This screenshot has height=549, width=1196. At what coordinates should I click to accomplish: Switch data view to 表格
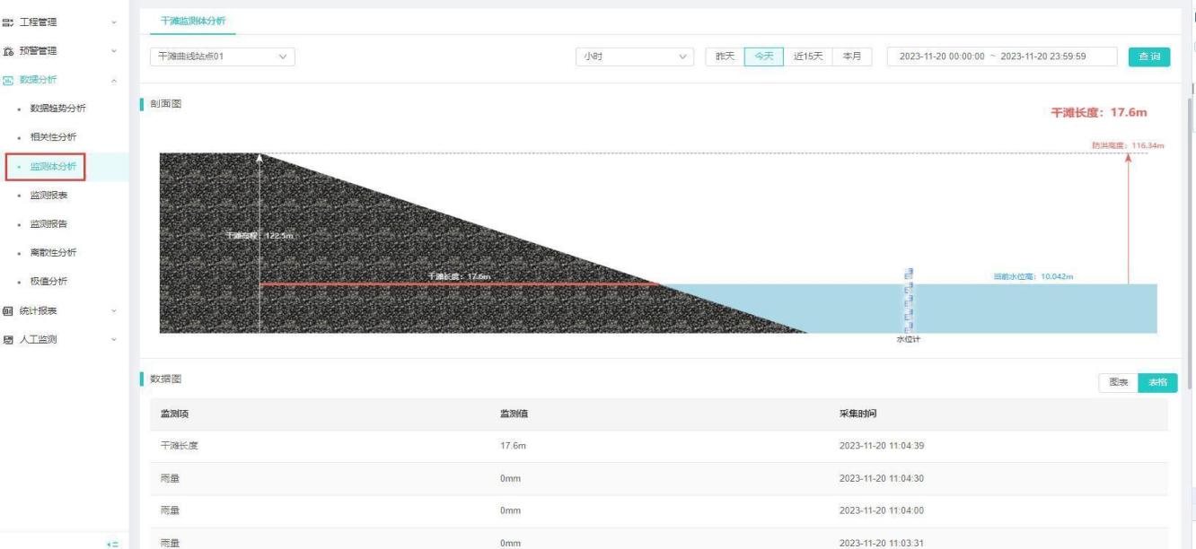click(x=1156, y=382)
